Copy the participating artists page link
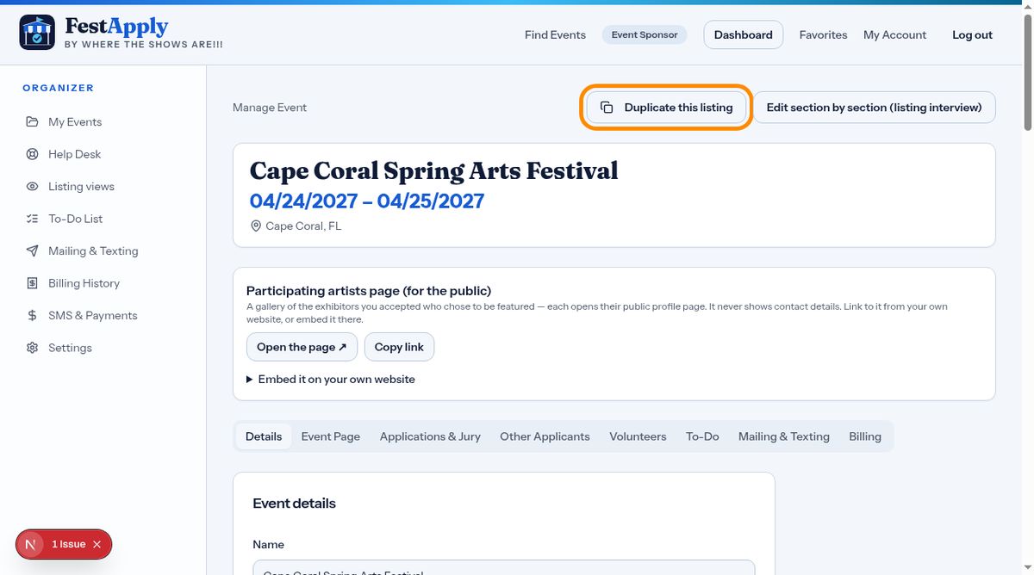The image size is (1034, 575). coord(399,347)
